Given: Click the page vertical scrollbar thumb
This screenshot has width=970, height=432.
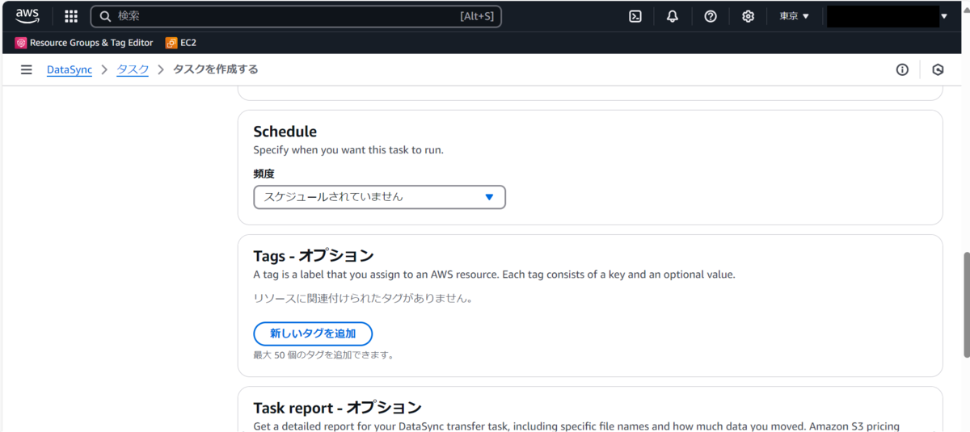Looking at the screenshot, I should coord(965,304).
